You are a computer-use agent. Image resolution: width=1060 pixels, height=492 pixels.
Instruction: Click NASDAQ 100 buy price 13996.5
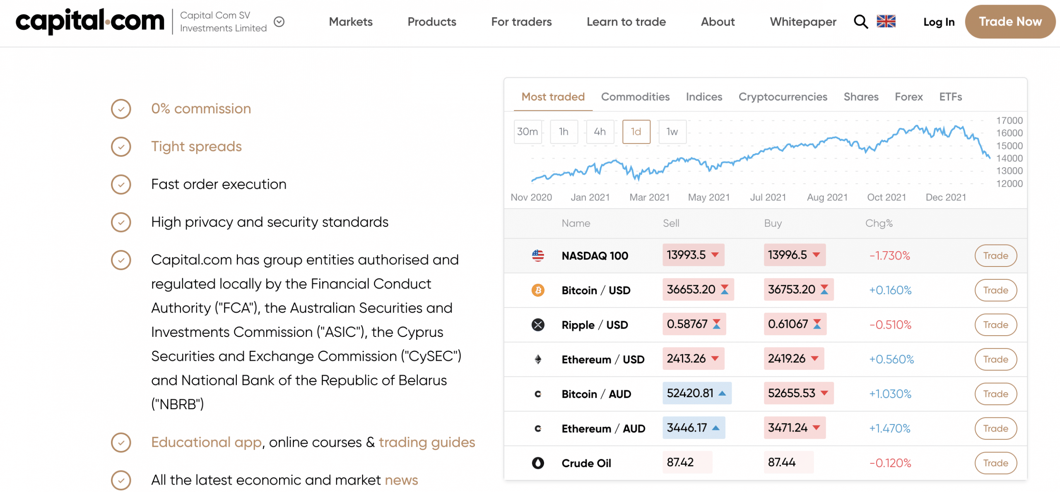pos(794,255)
